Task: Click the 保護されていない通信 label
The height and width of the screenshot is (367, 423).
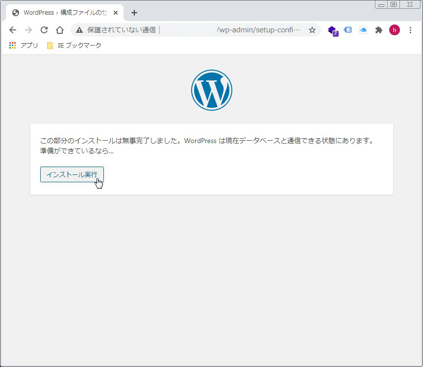Action: click(x=122, y=30)
